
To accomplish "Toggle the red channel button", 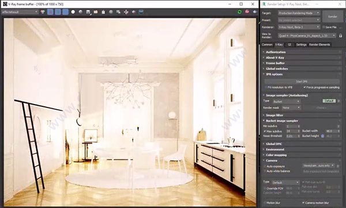I will coord(50,12).
